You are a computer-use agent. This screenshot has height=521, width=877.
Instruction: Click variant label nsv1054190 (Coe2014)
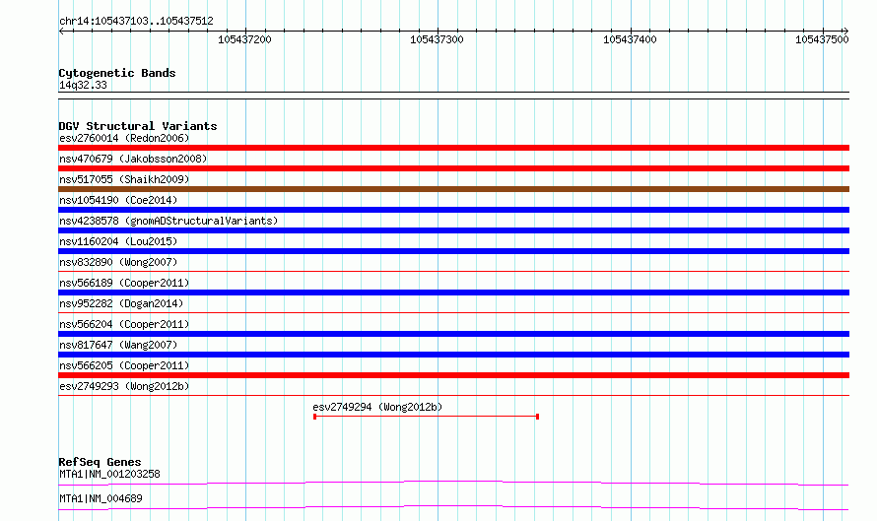pyautogui.click(x=118, y=200)
